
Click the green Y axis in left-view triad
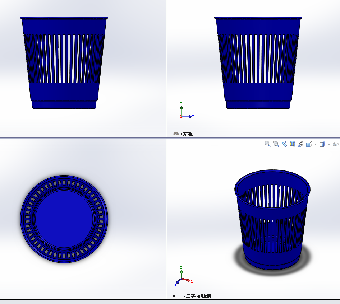[x=181, y=110]
